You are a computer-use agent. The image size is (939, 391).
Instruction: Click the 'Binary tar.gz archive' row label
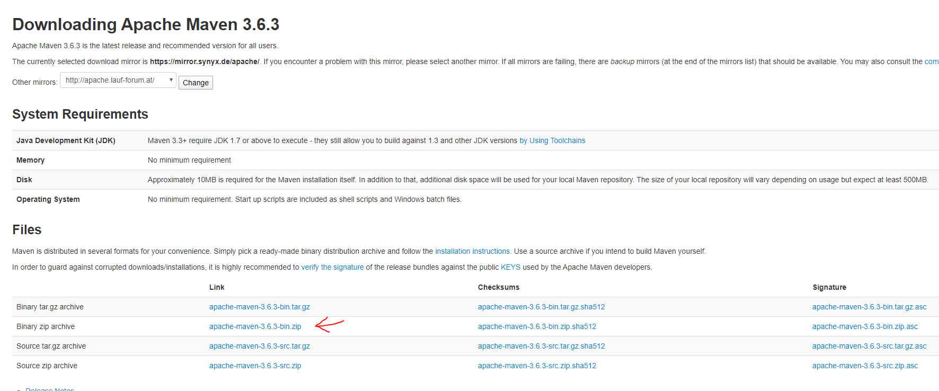pyautogui.click(x=50, y=307)
